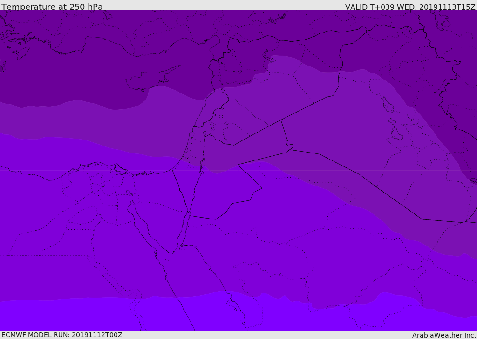
Task: Click 'ECMWF MODEL RUN: 20191112T00Z' text
Action: (x=62, y=335)
